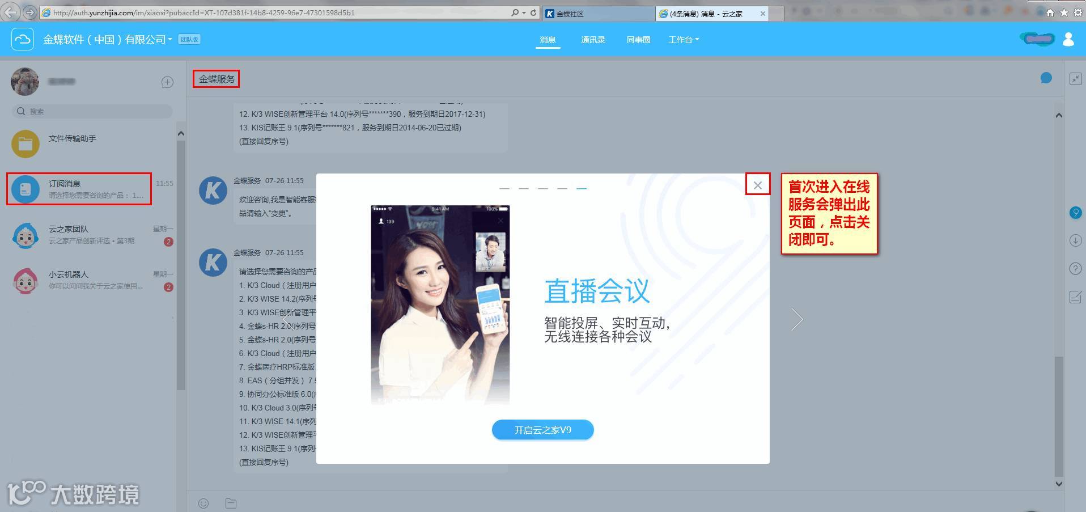Jump to fourth carousel slide indicator

click(x=562, y=188)
